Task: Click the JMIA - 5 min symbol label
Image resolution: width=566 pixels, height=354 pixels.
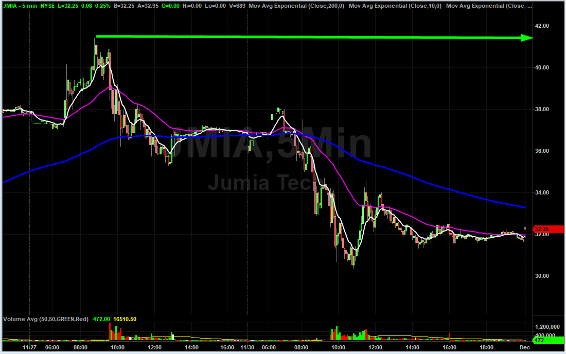Action: [x=20, y=6]
